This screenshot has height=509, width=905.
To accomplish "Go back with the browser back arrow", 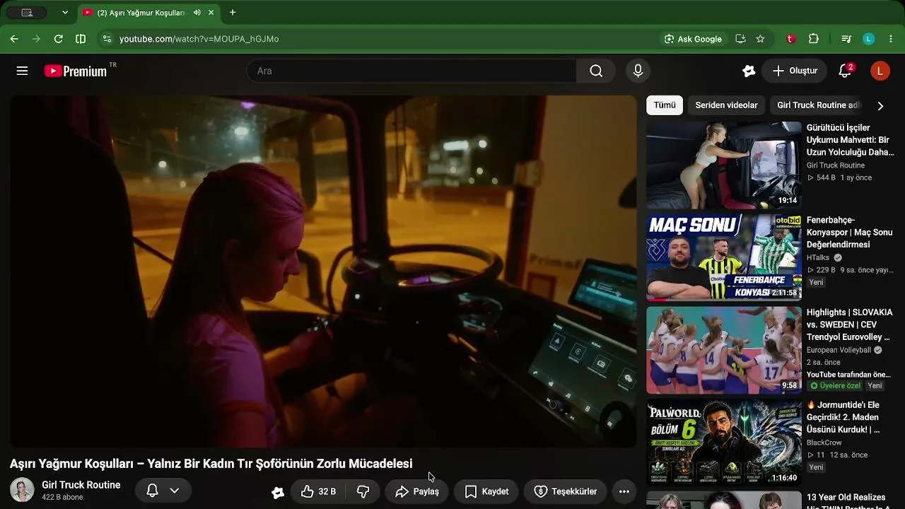I will [14, 39].
